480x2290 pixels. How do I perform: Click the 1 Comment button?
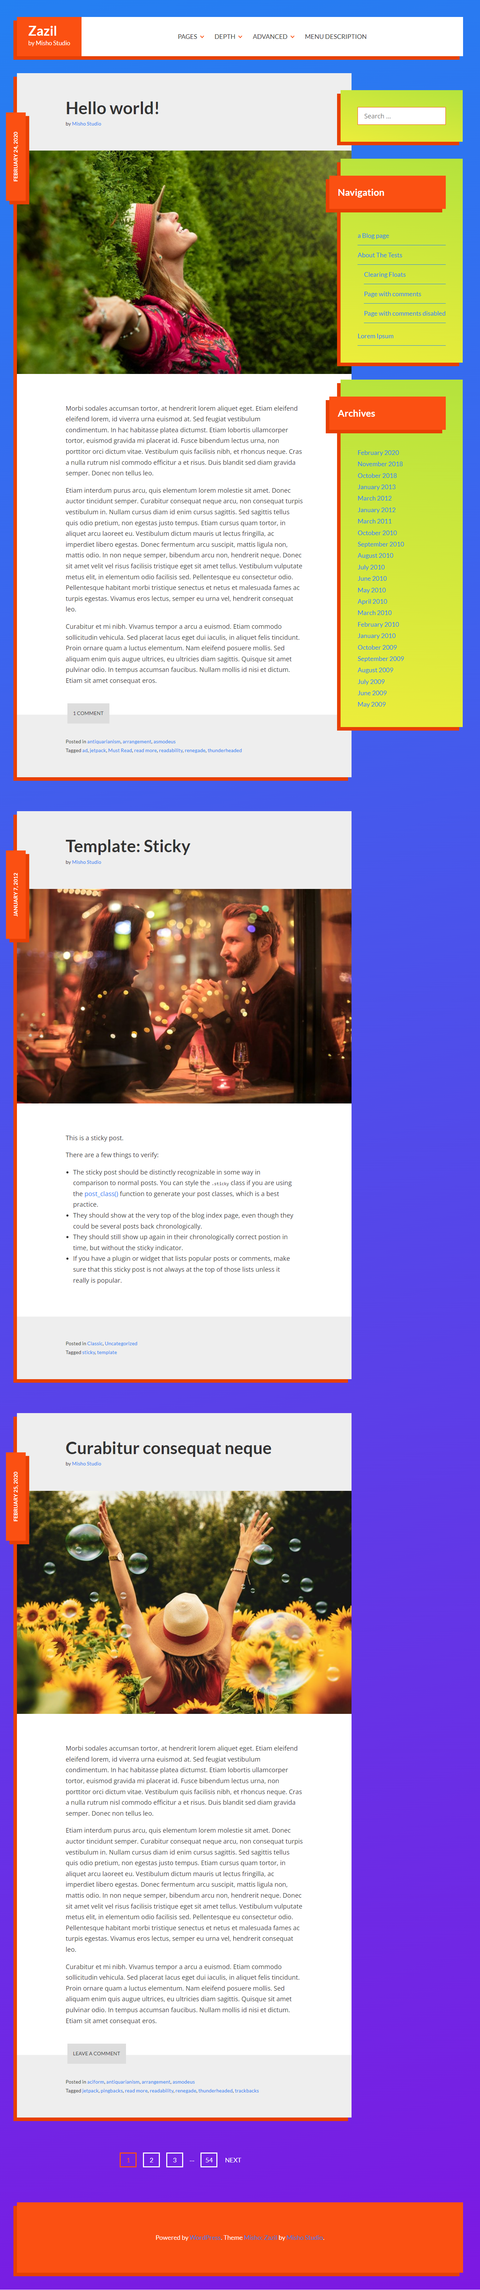tap(89, 713)
